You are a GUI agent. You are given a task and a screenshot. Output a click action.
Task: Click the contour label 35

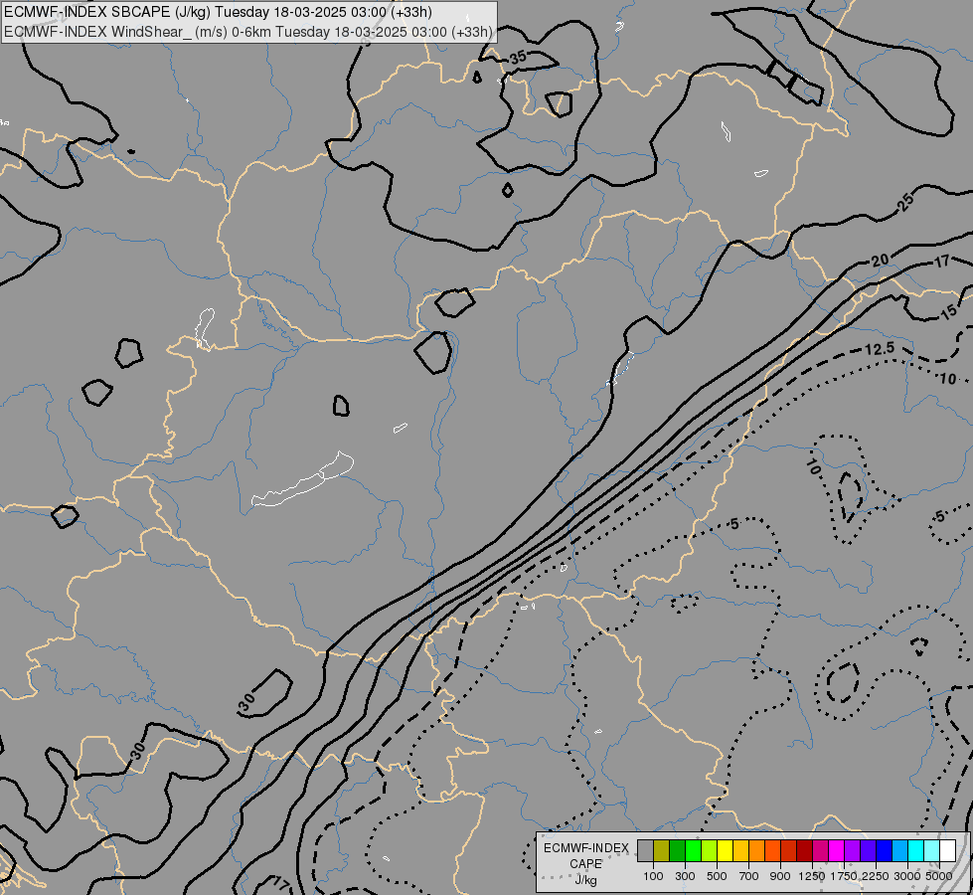point(518,58)
